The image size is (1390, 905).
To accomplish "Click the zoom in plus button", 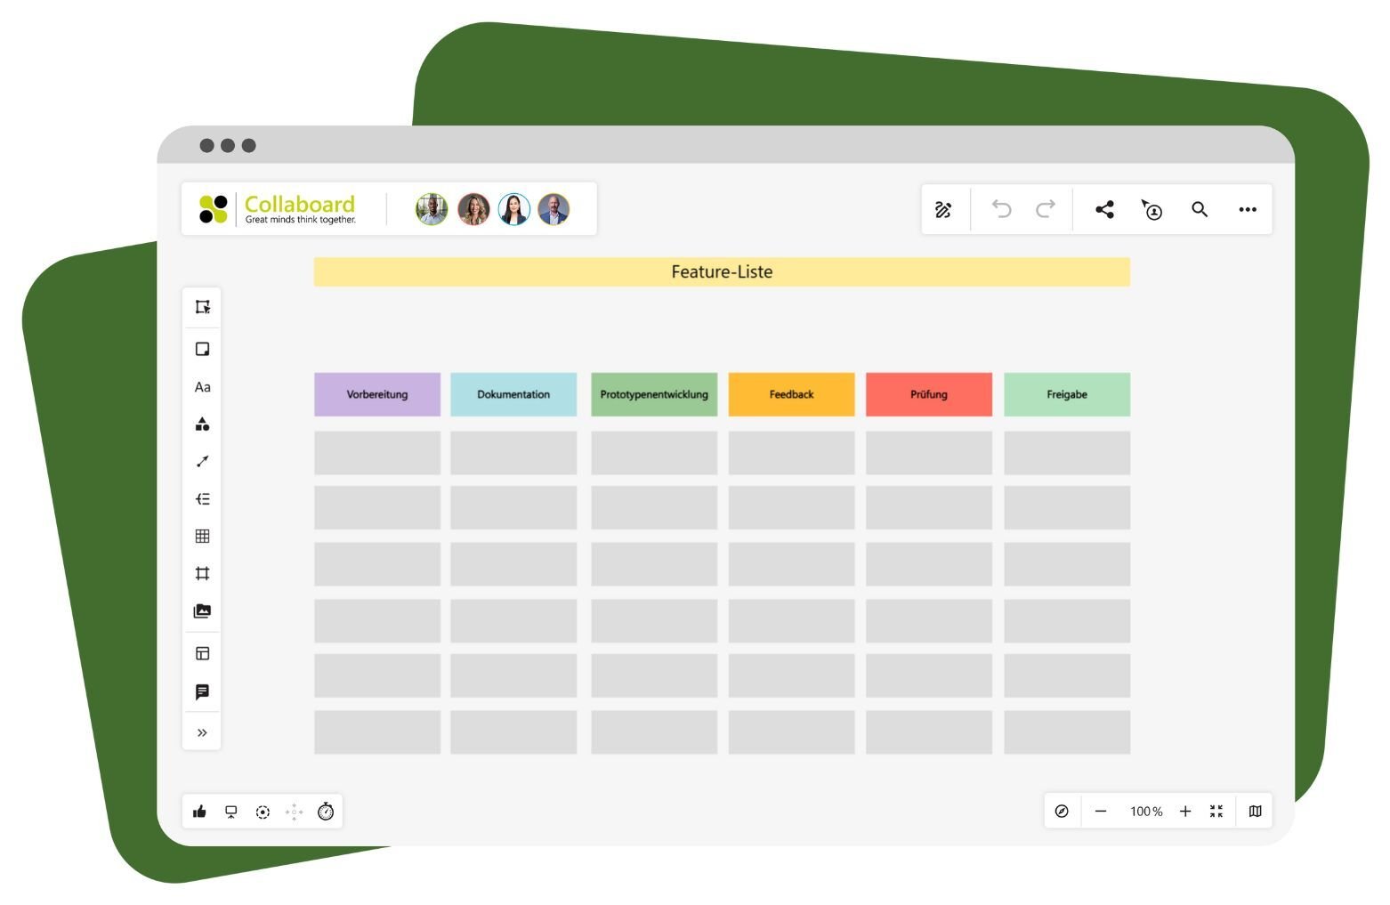I will (1185, 812).
